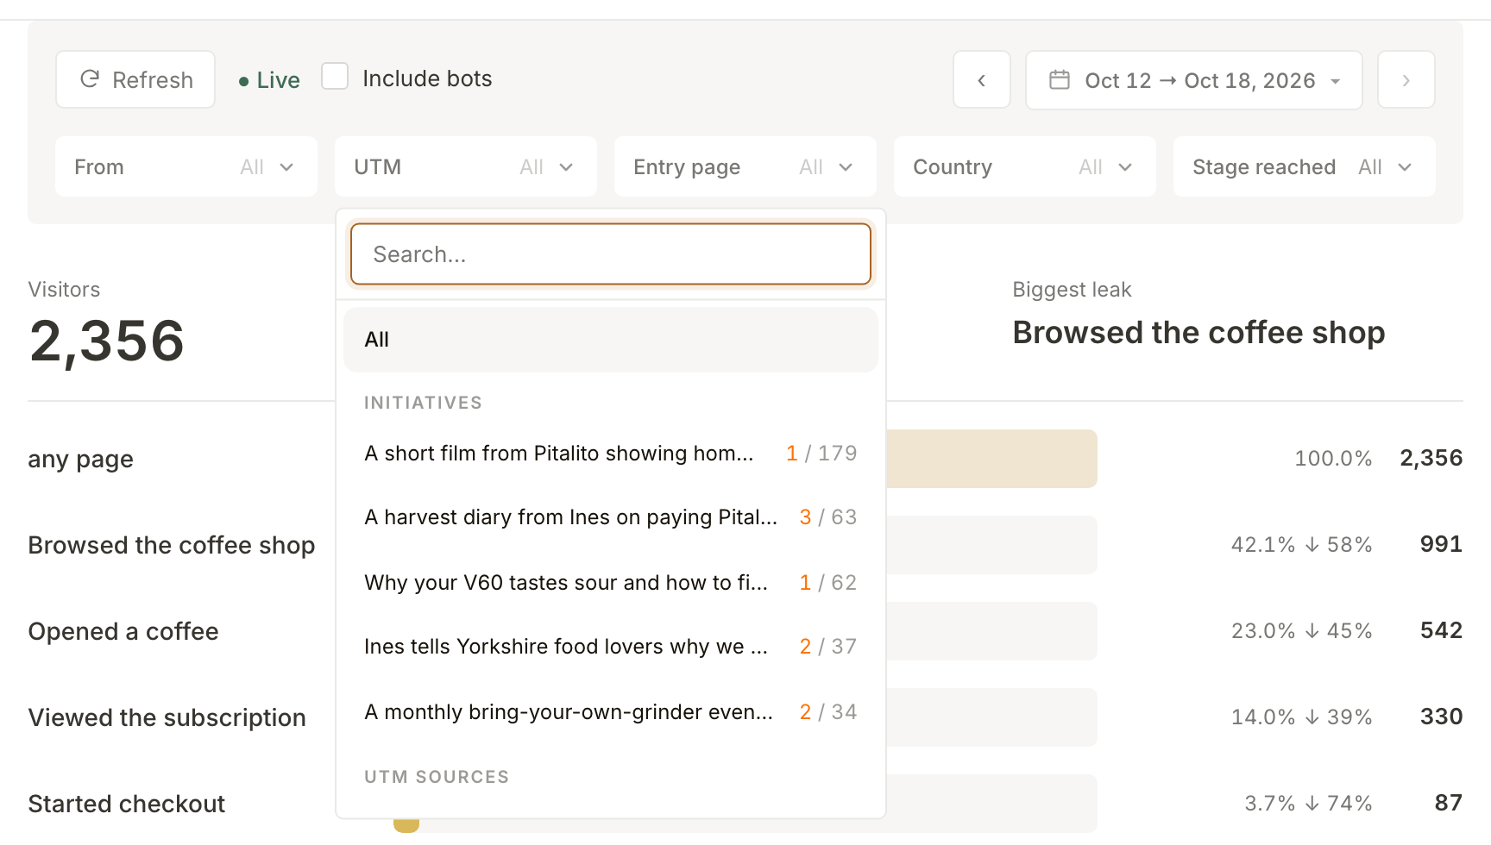Open the Stage reached filter dropdown
The image size is (1491, 845).
[x=1305, y=166]
